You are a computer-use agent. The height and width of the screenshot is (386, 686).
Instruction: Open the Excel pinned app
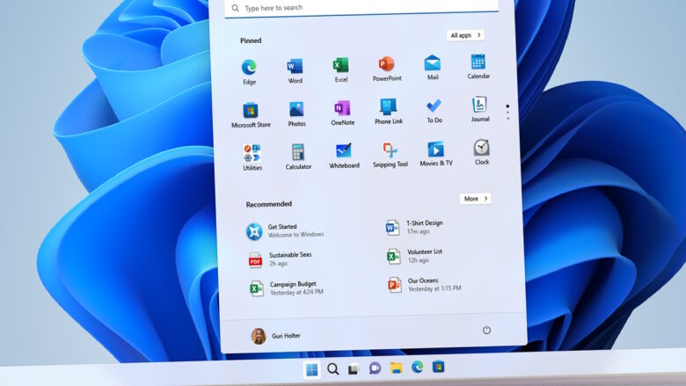pyautogui.click(x=341, y=70)
